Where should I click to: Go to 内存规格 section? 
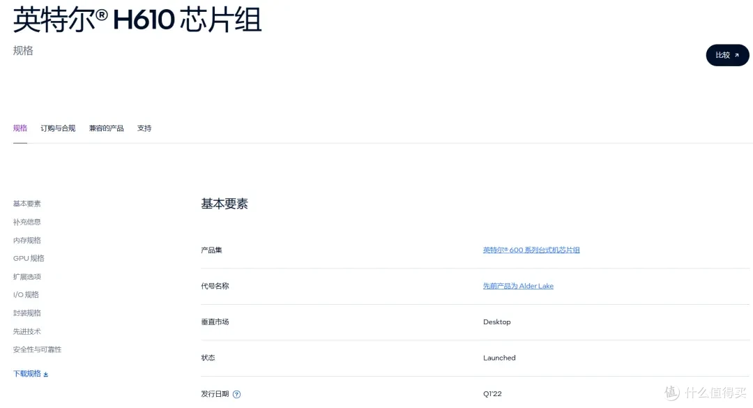point(27,241)
